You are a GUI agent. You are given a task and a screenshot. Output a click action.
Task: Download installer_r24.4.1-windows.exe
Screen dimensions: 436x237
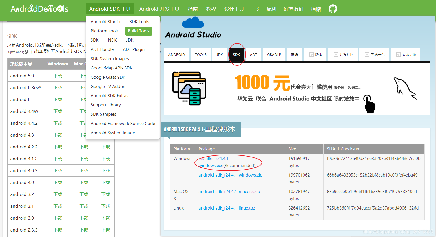click(x=215, y=162)
